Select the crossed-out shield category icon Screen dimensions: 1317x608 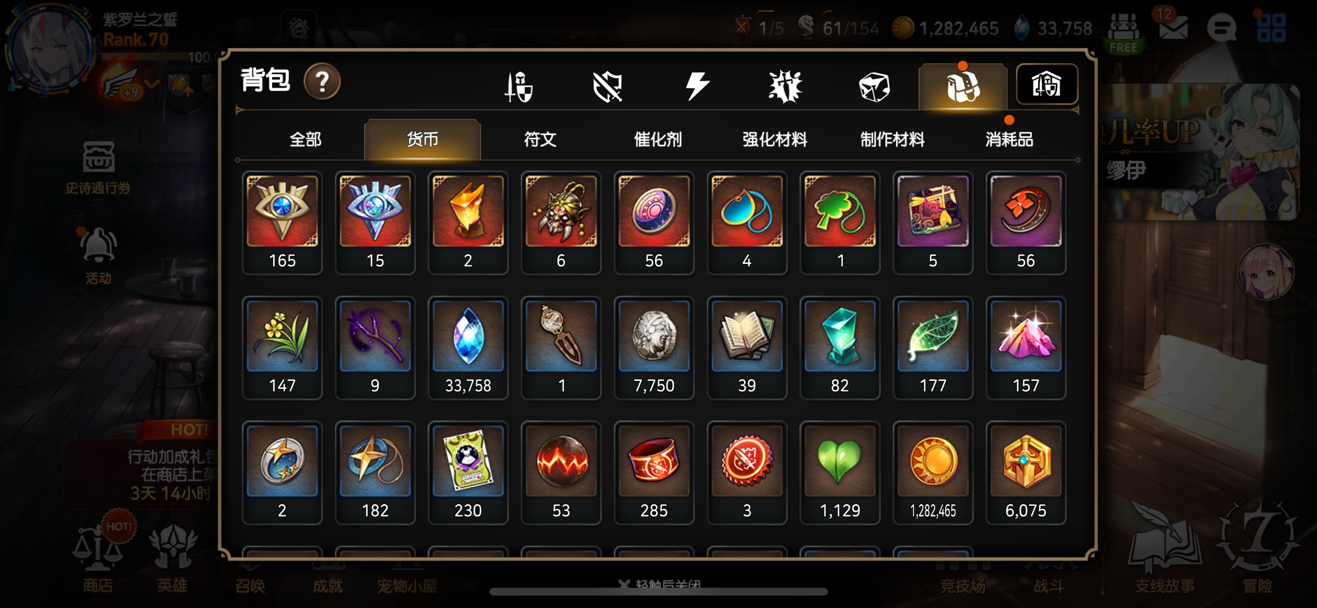608,86
